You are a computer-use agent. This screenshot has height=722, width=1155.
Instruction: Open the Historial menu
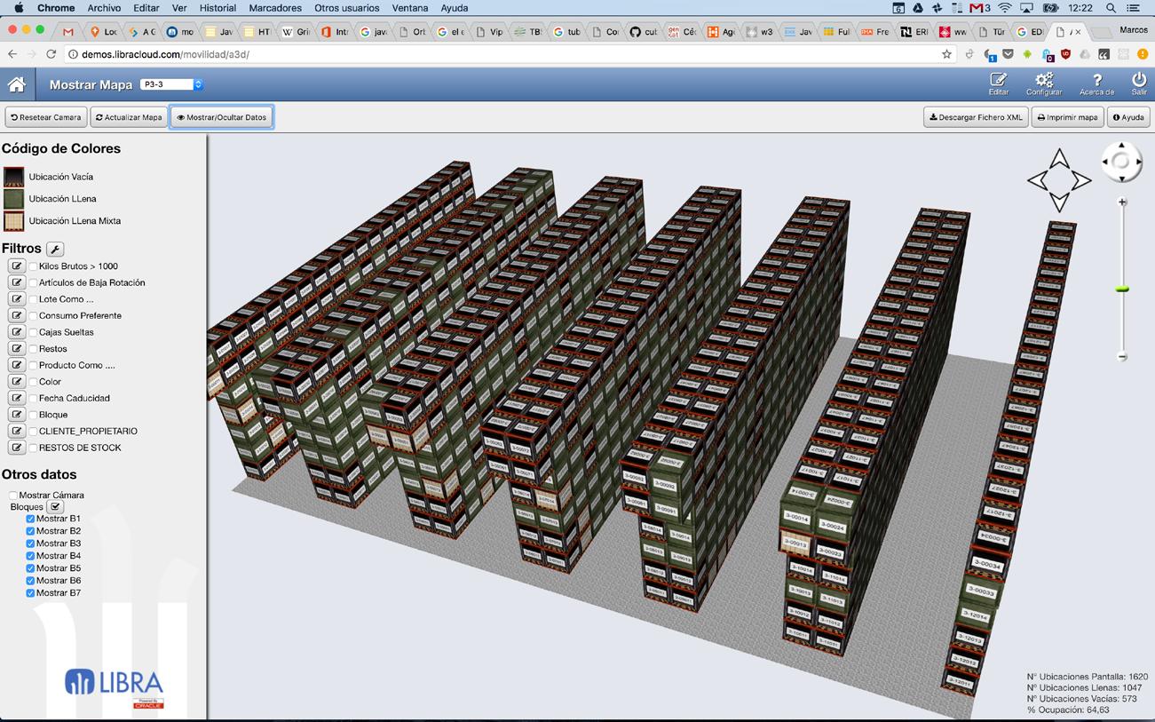pos(218,8)
